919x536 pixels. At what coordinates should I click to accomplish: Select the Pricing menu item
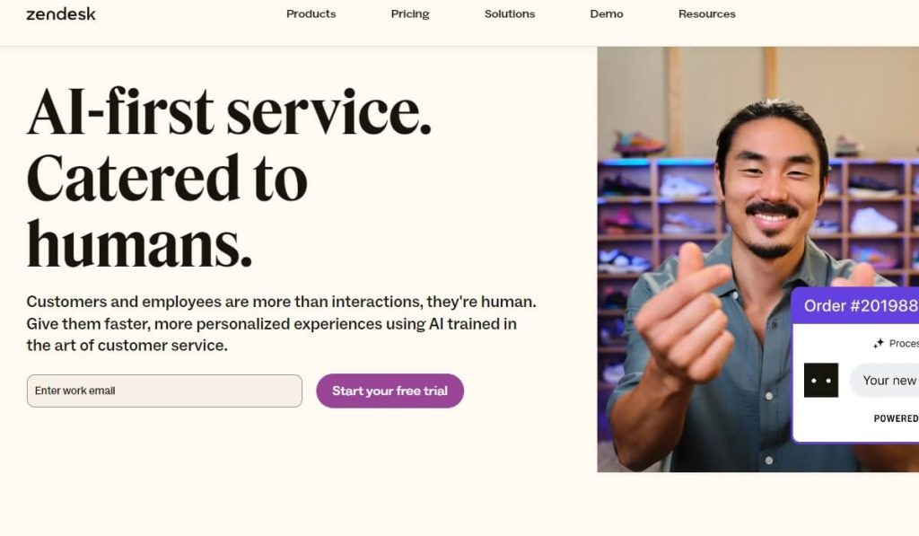(409, 13)
